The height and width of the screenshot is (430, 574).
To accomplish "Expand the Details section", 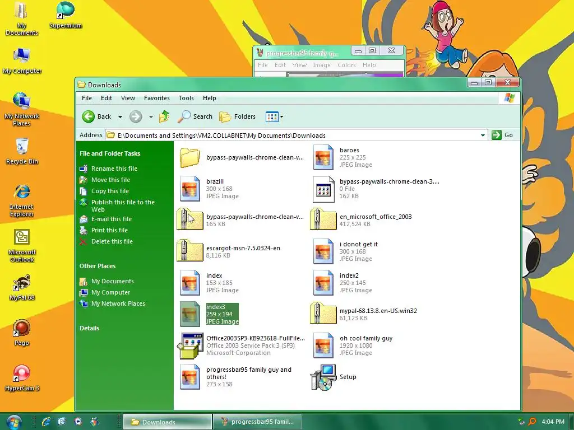I will tap(89, 328).
